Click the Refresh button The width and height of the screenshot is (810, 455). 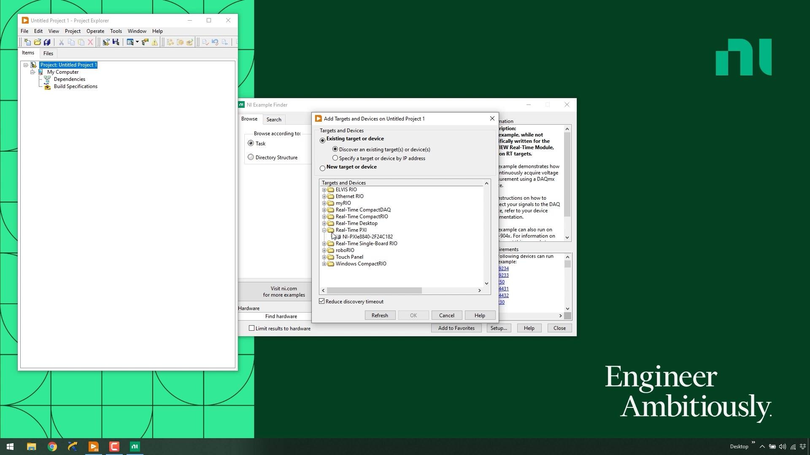pos(379,316)
